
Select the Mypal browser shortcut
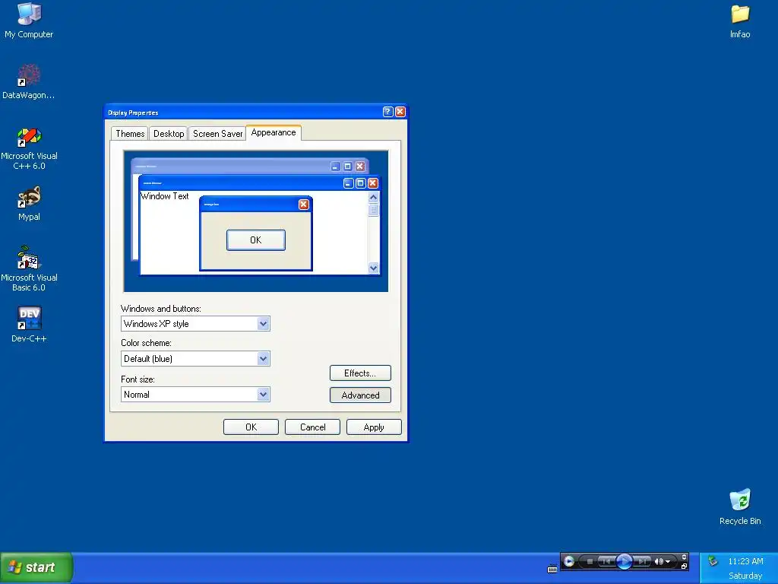29,203
